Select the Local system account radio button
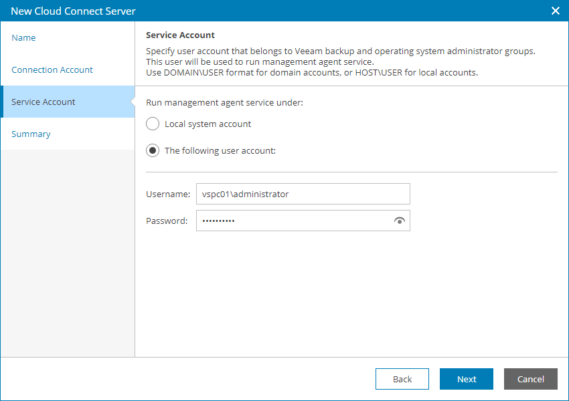 (x=152, y=124)
